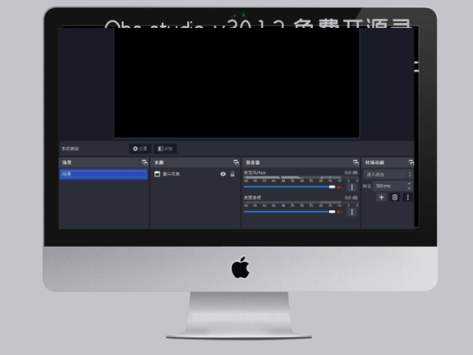The width and height of the screenshot is (473, 355).
Task: Click the window capture source type icon
Action: (157, 174)
